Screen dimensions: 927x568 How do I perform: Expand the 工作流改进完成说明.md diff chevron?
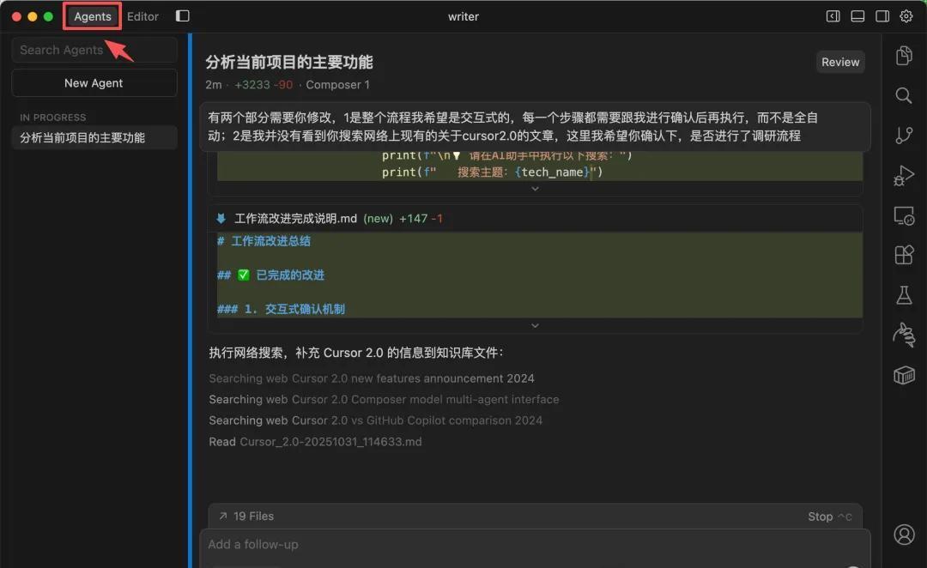(535, 325)
